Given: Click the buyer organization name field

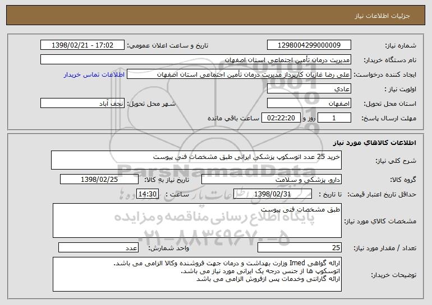Looking at the screenshot, I should tap(196, 59).
